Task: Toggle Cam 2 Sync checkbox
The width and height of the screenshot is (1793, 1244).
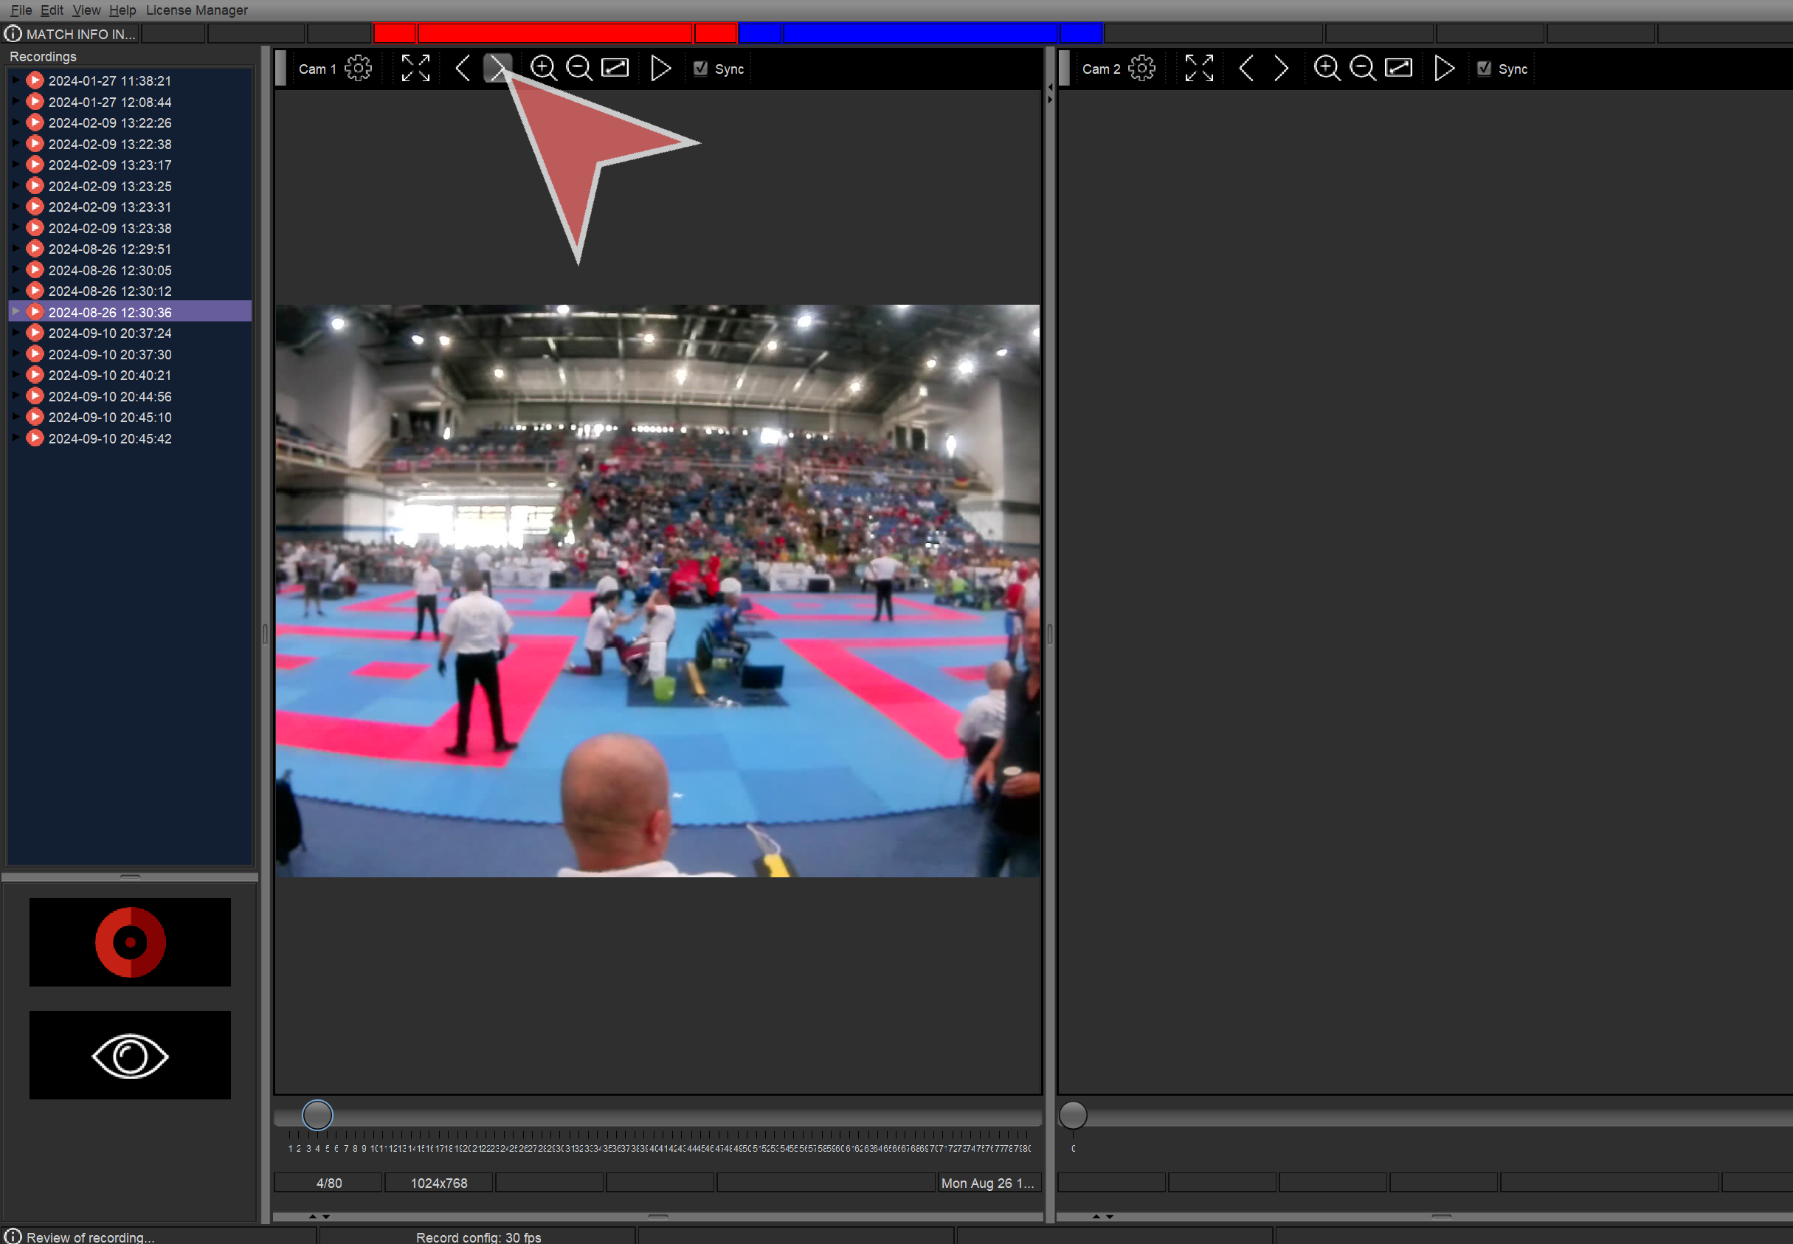Action: [1485, 69]
